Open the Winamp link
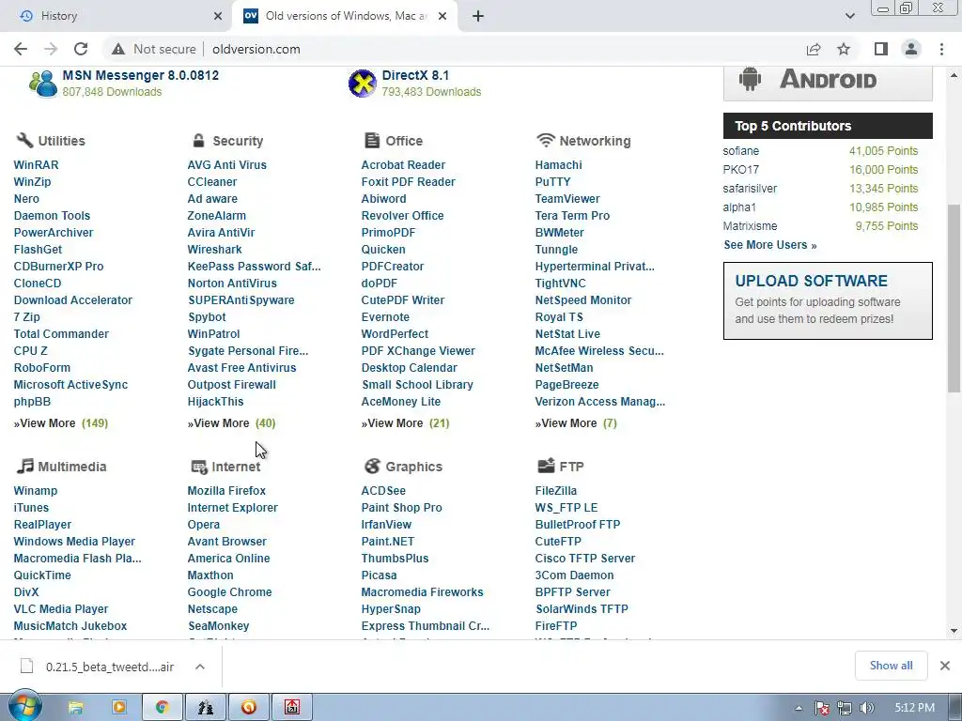962x721 pixels. (x=35, y=491)
